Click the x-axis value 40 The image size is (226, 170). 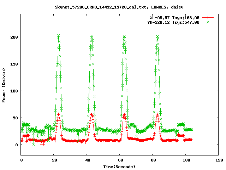(x=88, y=160)
